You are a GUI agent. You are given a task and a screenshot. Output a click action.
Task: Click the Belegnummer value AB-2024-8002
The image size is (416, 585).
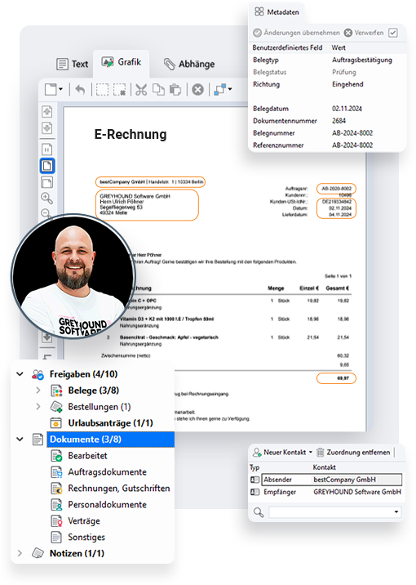352,133
